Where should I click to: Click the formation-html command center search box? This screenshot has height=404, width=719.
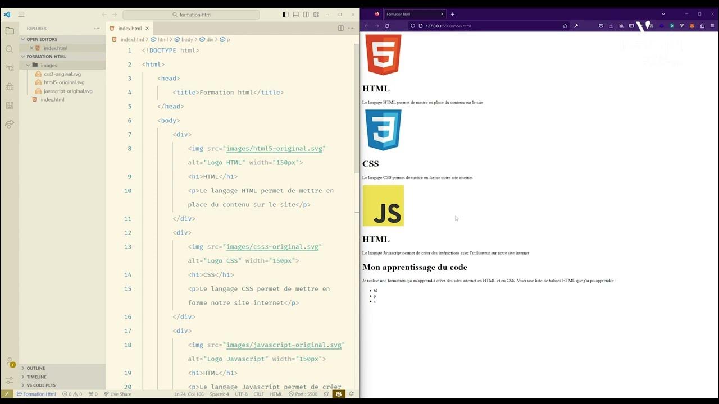[191, 15]
